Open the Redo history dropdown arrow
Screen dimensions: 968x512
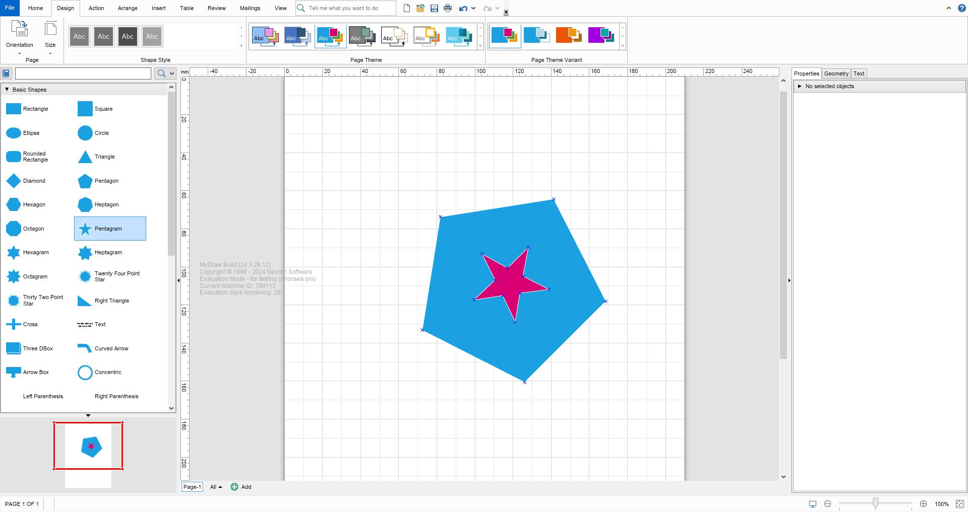pos(498,8)
